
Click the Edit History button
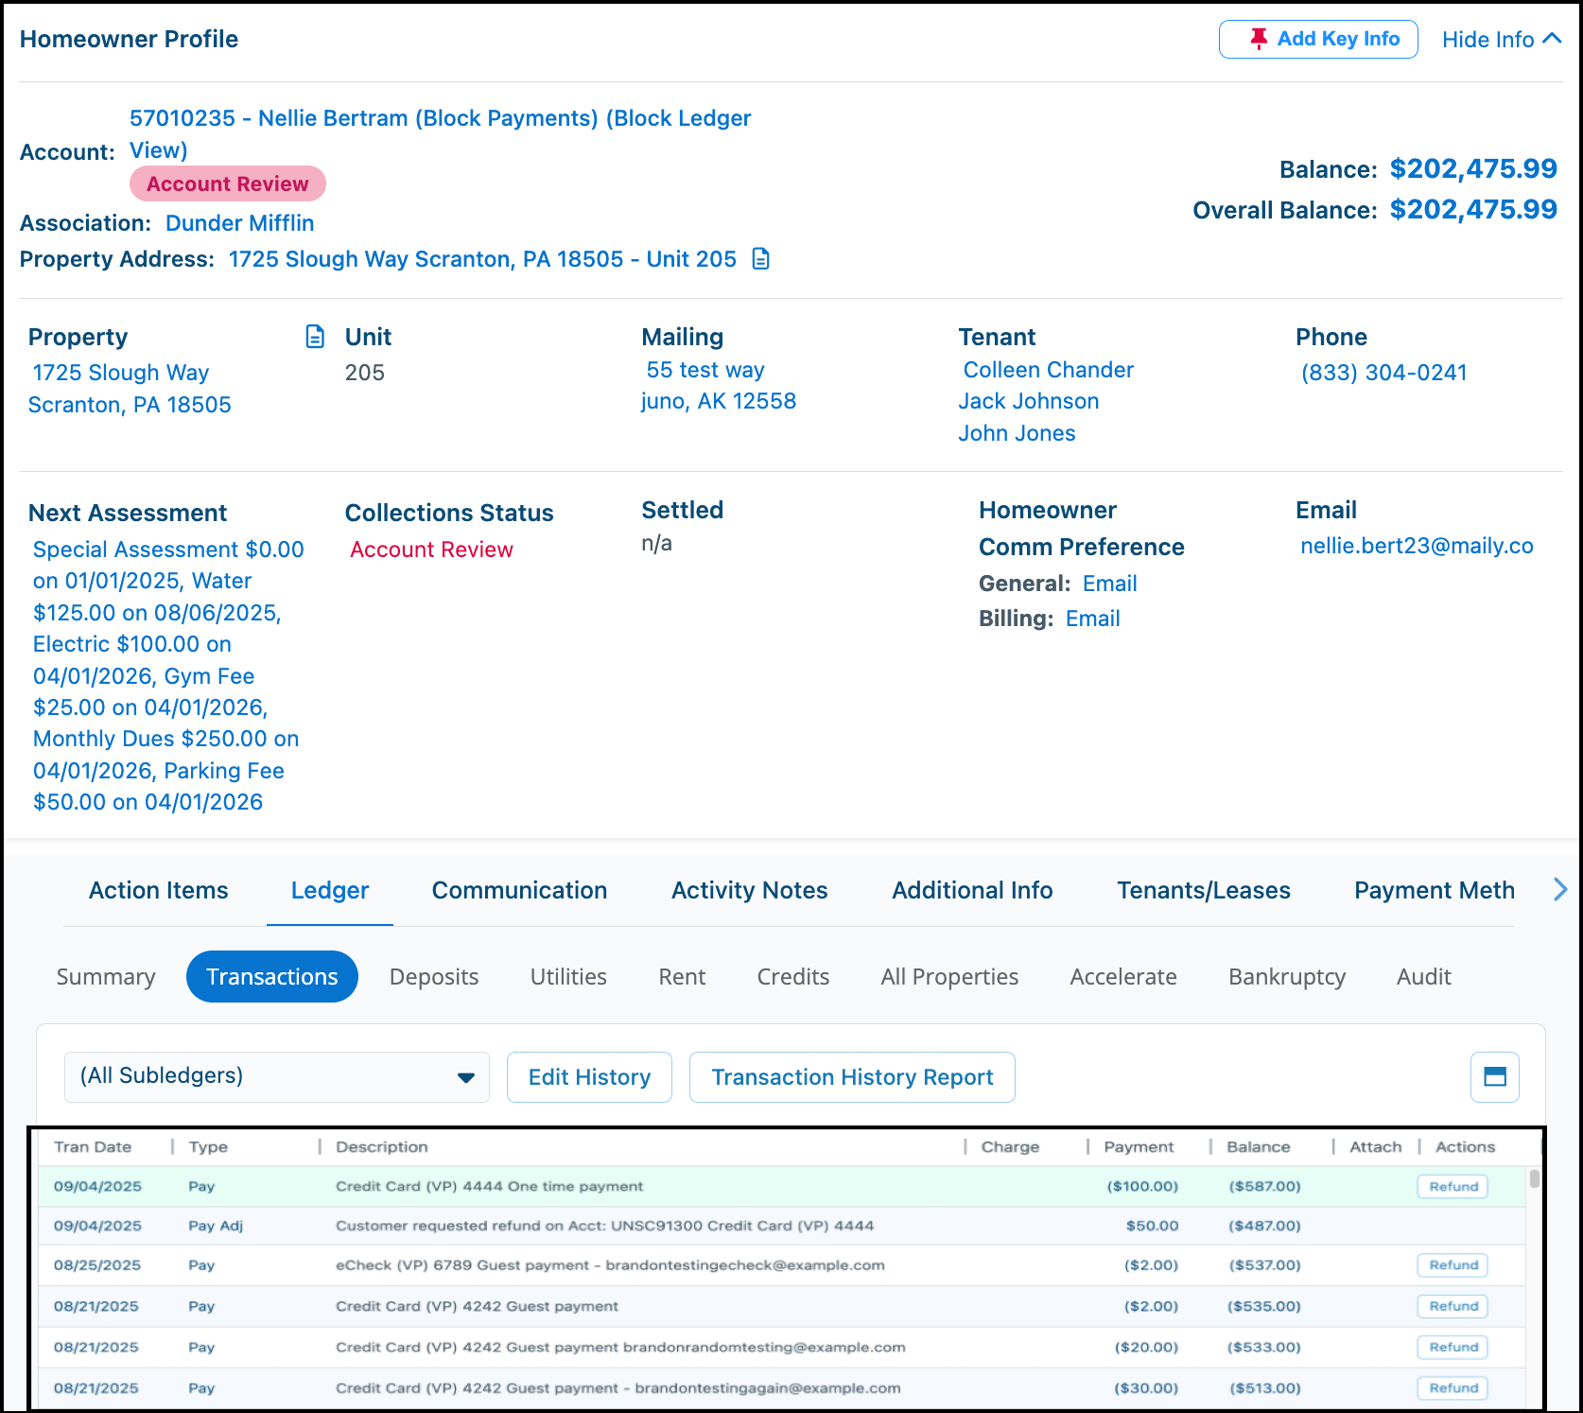tap(589, 1077)
